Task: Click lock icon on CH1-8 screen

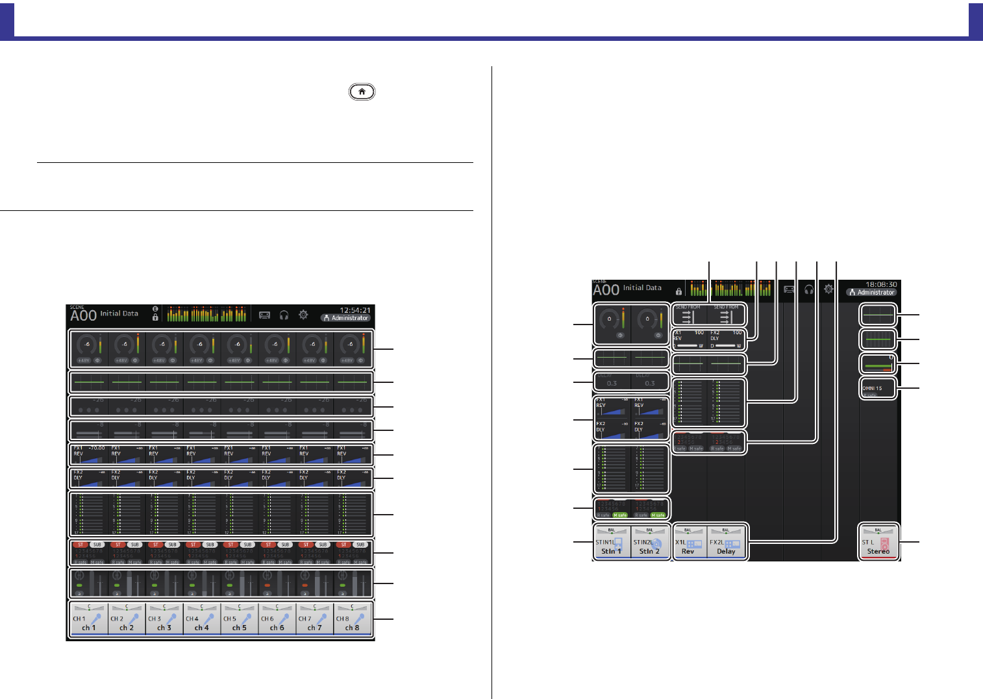Action: pyautogui.click(x=155, y=317)
